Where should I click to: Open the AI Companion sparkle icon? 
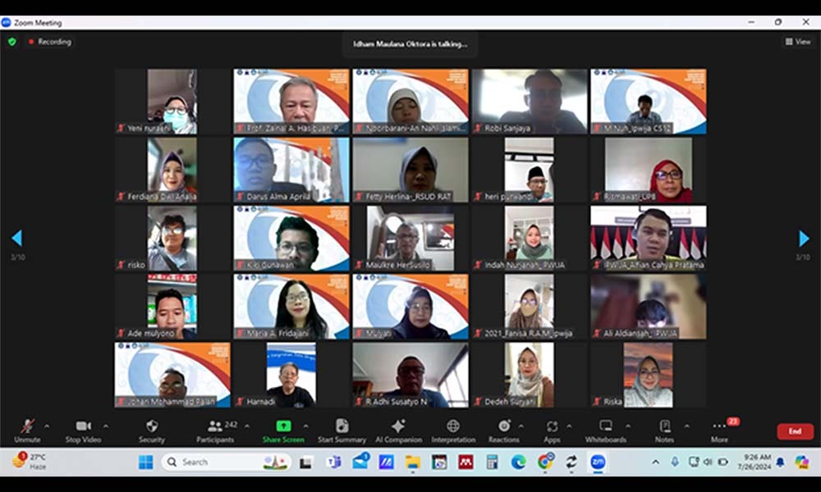coord(398,426)
